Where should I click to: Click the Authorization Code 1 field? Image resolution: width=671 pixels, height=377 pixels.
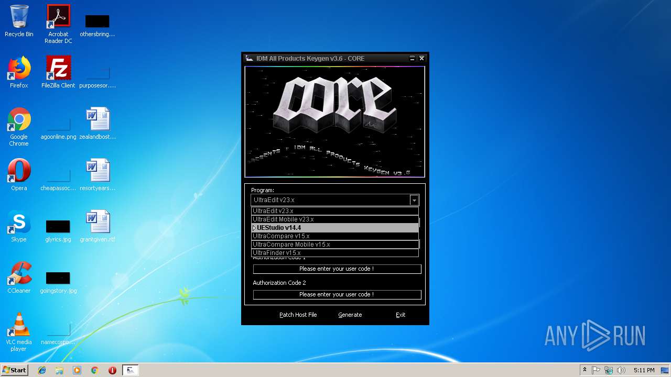[337, 269]
